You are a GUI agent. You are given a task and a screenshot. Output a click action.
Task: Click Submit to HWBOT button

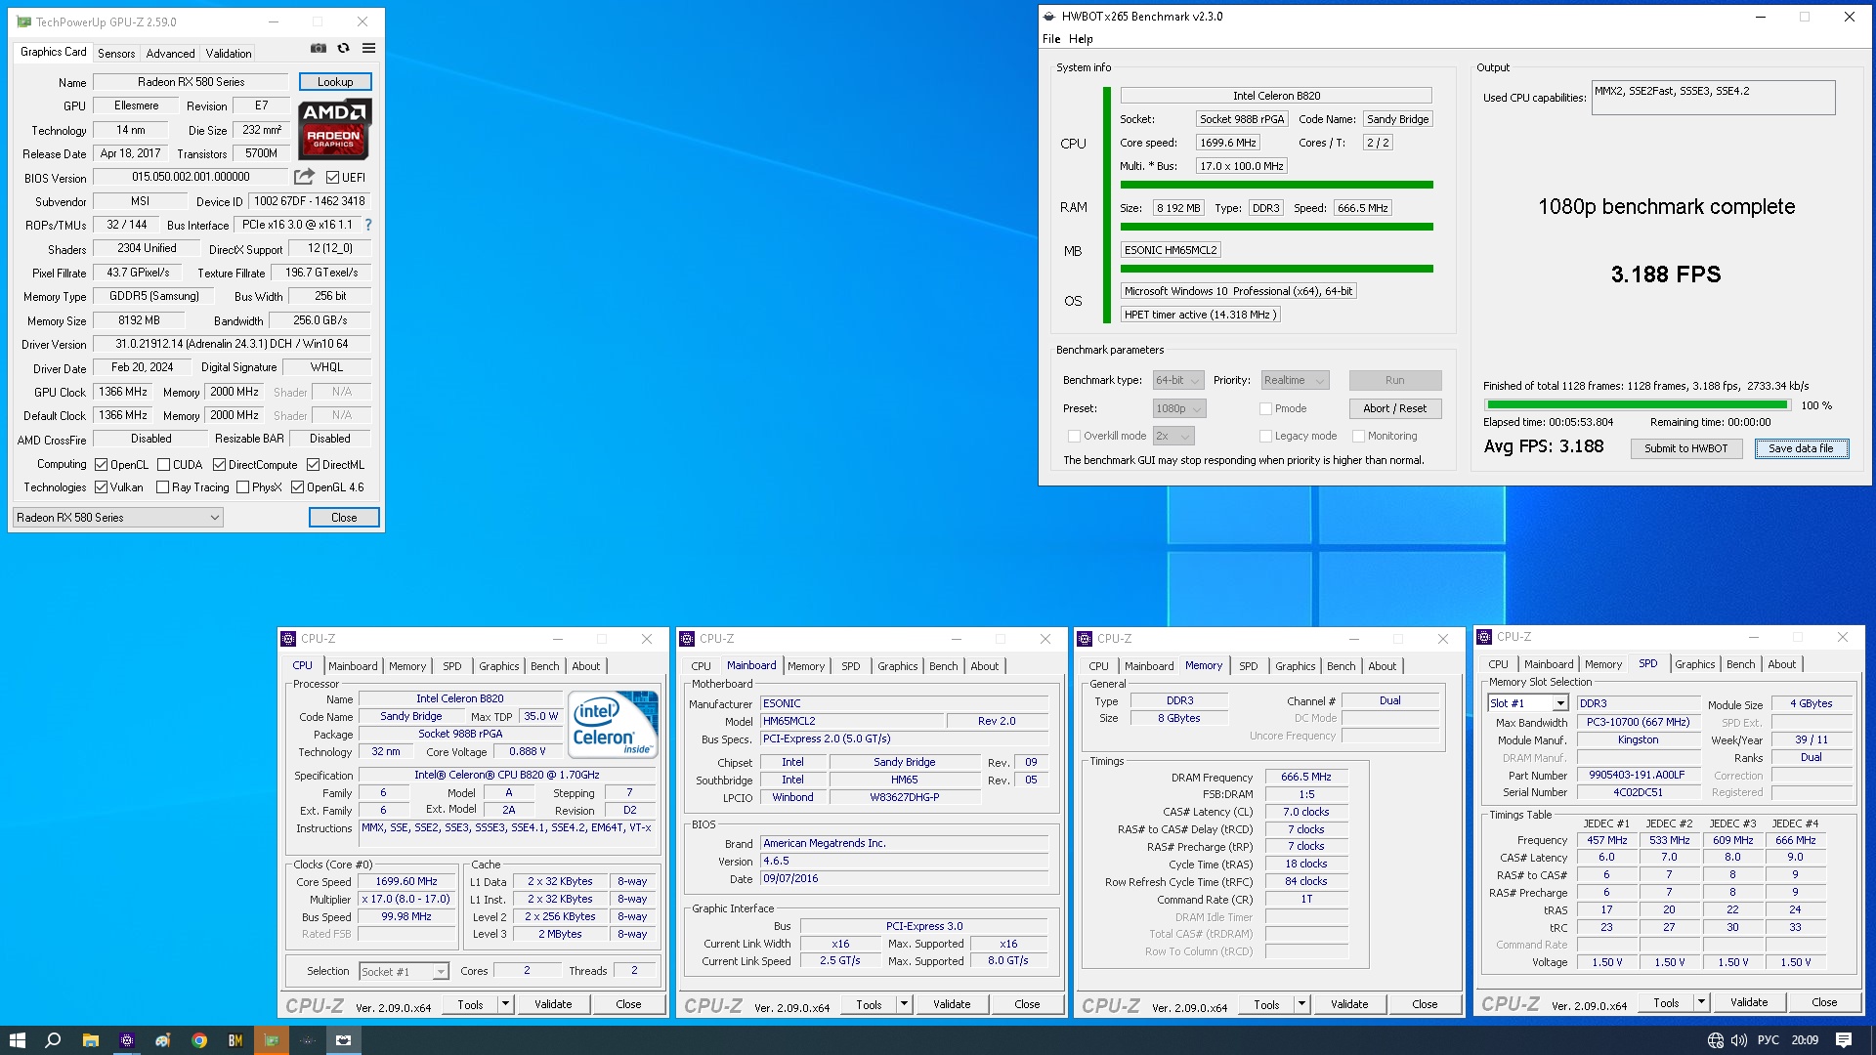[1685, 448]
